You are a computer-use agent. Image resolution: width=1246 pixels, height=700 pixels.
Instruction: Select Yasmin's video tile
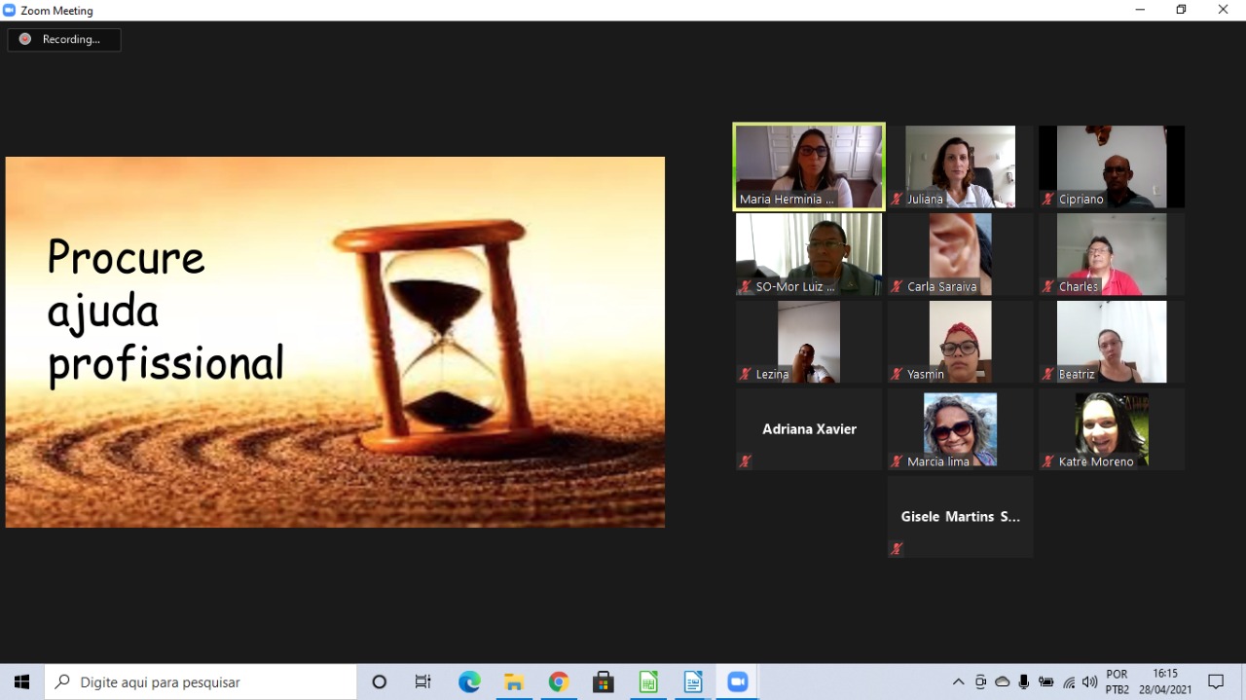[x=961, y=342]
